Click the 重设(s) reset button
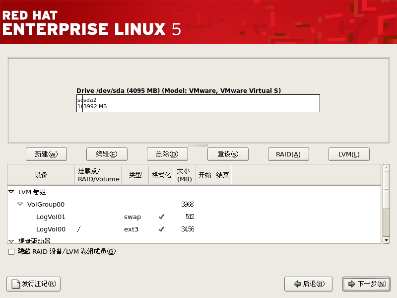 pos(228,154)
